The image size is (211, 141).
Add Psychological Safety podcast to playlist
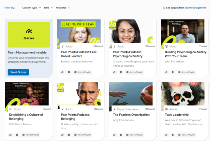134,72
